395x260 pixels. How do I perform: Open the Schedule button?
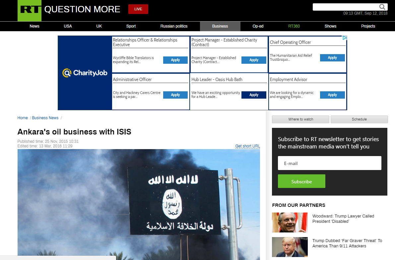[x=359, y=119]
